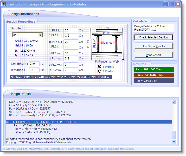Click the b PL2 w. input field
This screenshot has height=156, width=186.
coord(70,65)
